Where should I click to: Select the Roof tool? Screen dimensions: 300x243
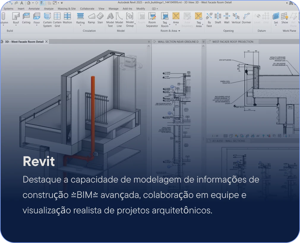point(16,18)
